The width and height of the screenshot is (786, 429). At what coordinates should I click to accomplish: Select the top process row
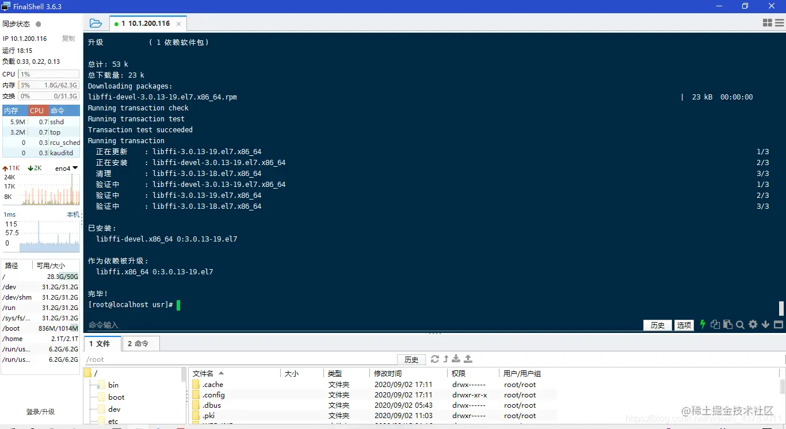(41, 132)
